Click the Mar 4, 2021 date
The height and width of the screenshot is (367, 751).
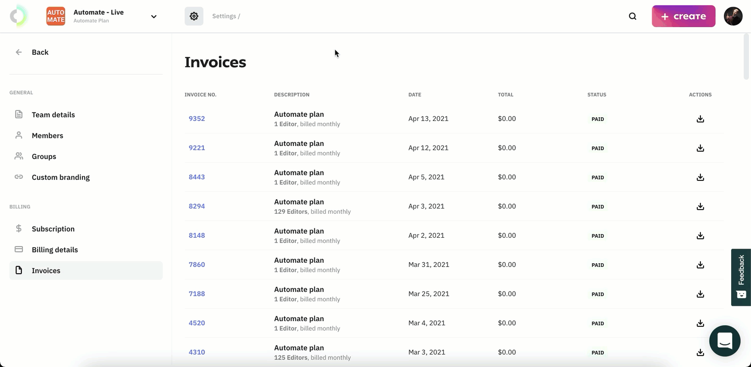click(427, 323)
